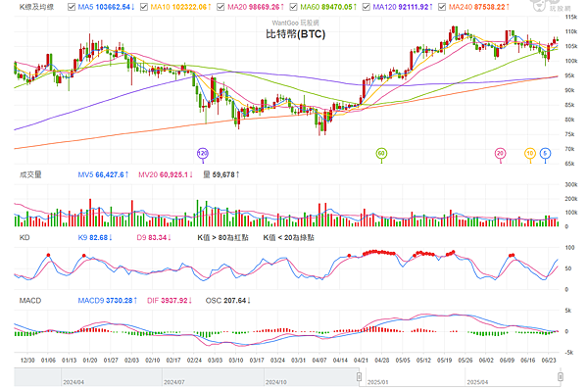This screenshot has width=588, height=389.
Task: Click the MA60 89470.05 value label
Action: click(328, 7)
